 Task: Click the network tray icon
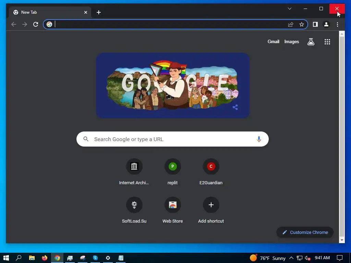click(300, 258)
